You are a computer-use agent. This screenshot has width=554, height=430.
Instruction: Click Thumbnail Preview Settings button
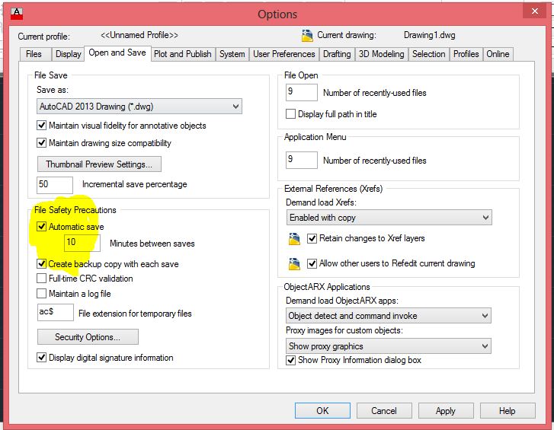click(99, 164)
